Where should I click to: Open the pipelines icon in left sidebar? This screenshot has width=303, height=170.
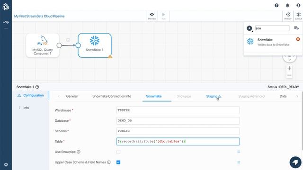point(6,22)
